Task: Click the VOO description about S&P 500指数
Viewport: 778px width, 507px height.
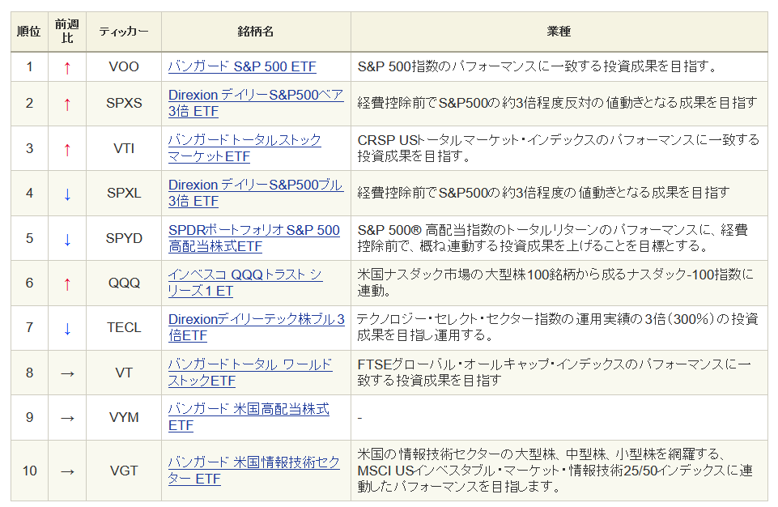Action: (x=538, y=66)
